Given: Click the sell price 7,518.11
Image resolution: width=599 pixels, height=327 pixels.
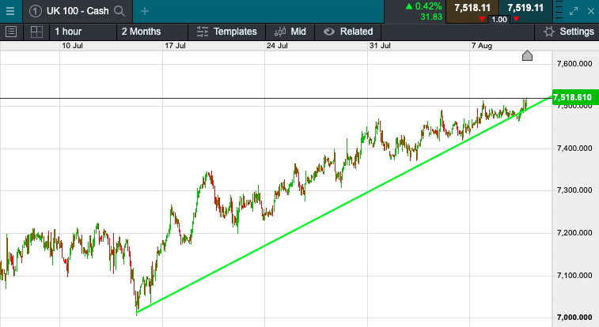Looking at the screenshot, I should pos(472,8).
